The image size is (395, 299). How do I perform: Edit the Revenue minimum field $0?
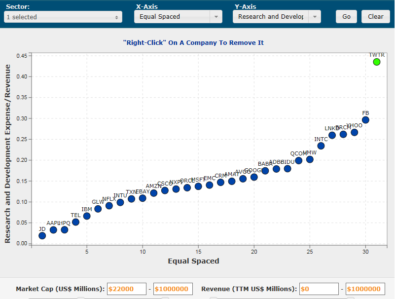(319, 289)
